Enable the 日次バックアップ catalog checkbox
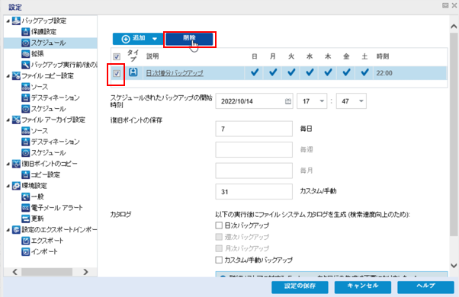Viewport: 459px width, 297px height. [219, 225]
